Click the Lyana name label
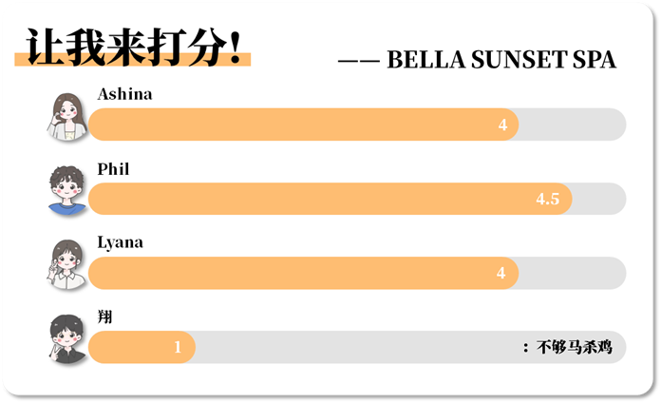Image resolution: width=661 pixels, height=403 pixels. point(121,243)
